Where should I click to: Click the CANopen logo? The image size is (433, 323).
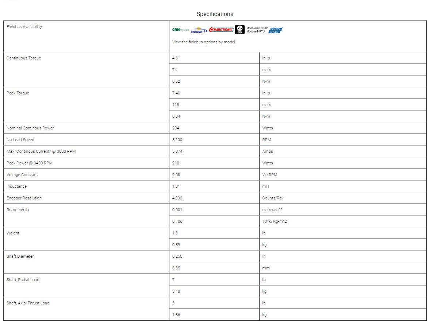click(180, 30)
